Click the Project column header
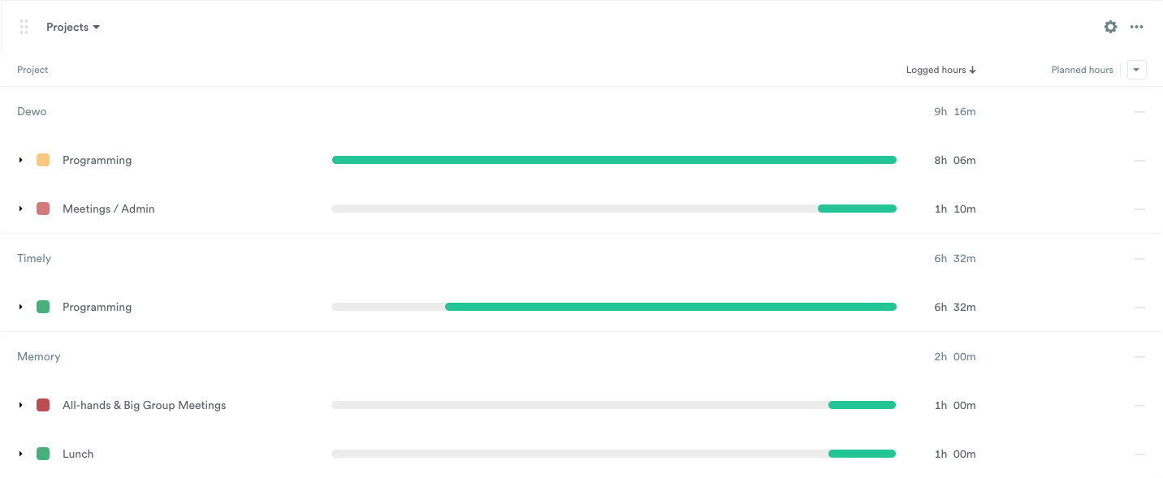The height and width of the screenshot is (478, 1163). click(32, 70)
